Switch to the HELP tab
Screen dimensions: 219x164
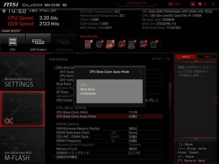(186, 57)
